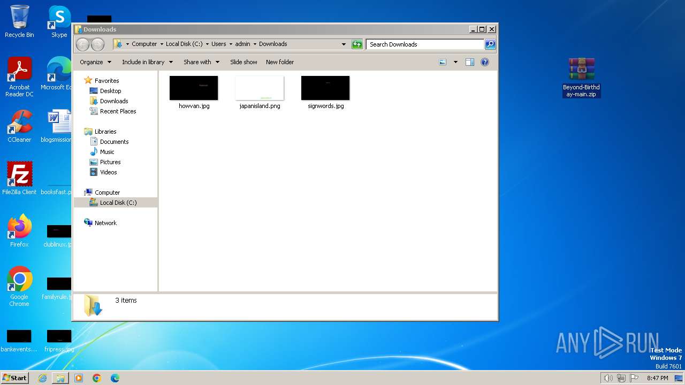Expand arrow after Computer in breadcrumb
The image size is (685, 385).
point(162,44)
